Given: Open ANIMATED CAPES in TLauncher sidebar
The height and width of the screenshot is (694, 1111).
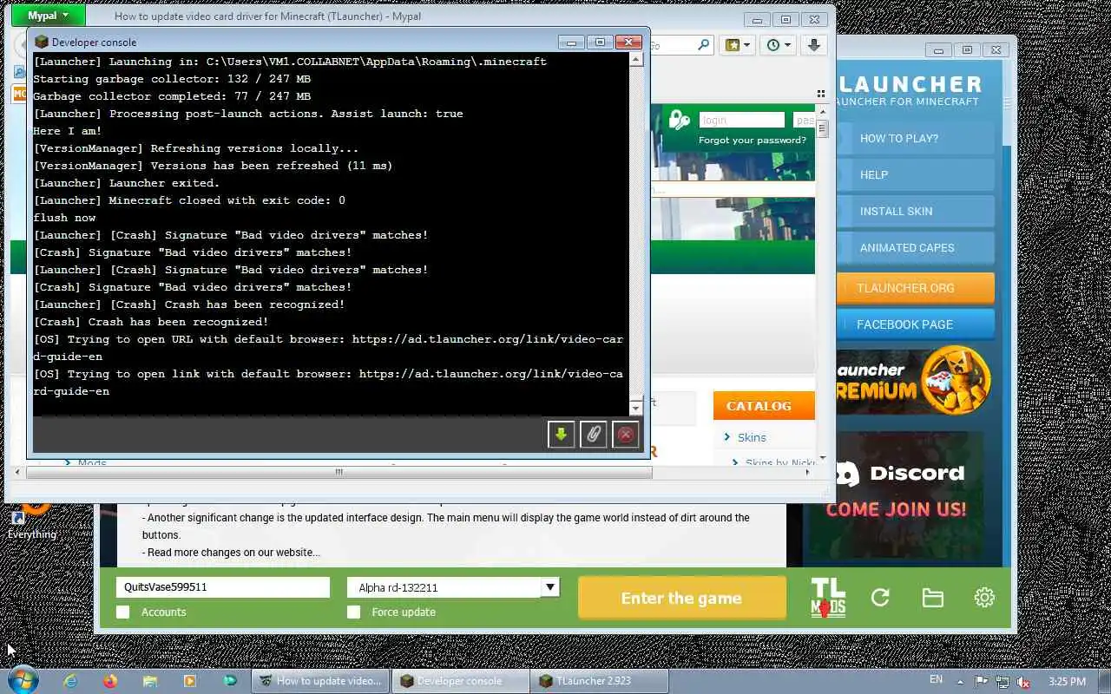Looking at the screenshot, I should pos(916,247).
